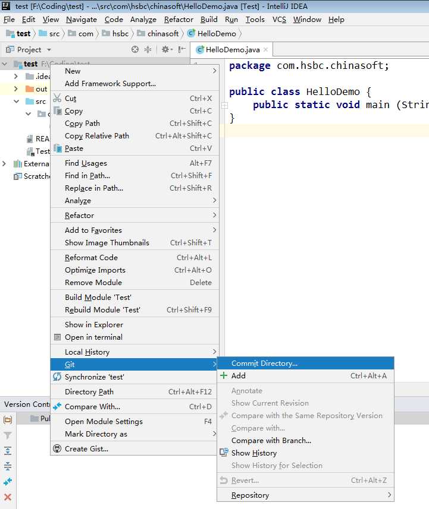Click the hide Project panel icon
Image resolution: width=429 pixels, height=509 pixels.
click(x=182, y=49)
